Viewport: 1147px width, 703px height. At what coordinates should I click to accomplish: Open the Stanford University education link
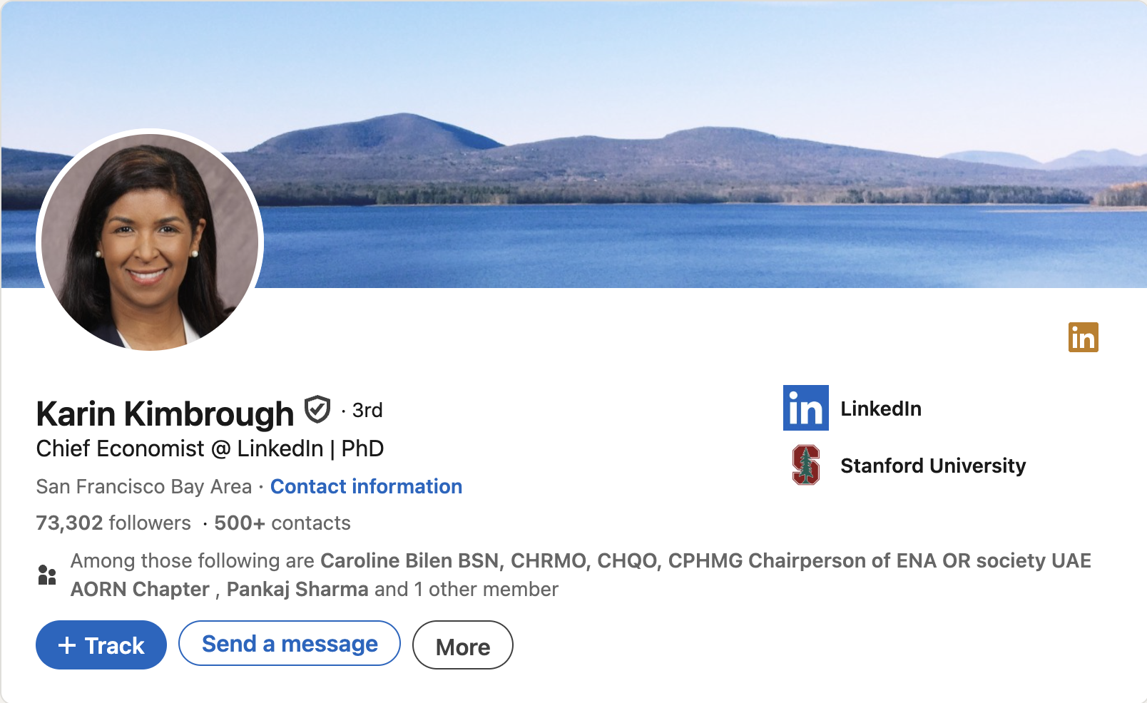tap(932, 466)
